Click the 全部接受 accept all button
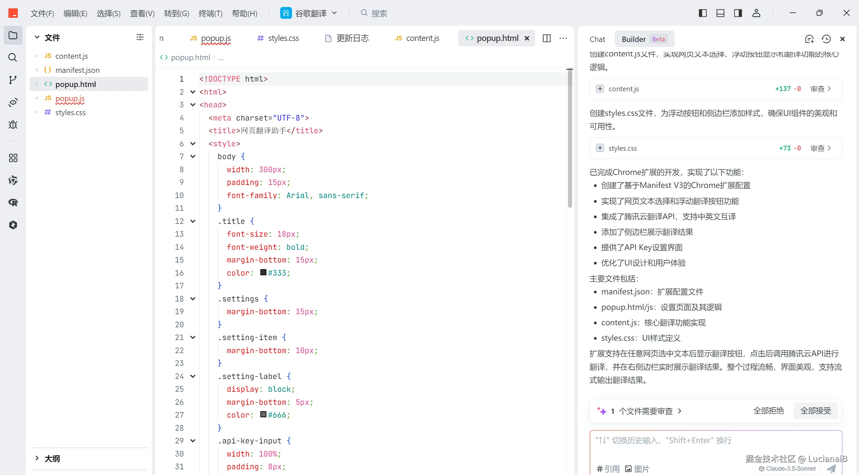 click(815, 411)
